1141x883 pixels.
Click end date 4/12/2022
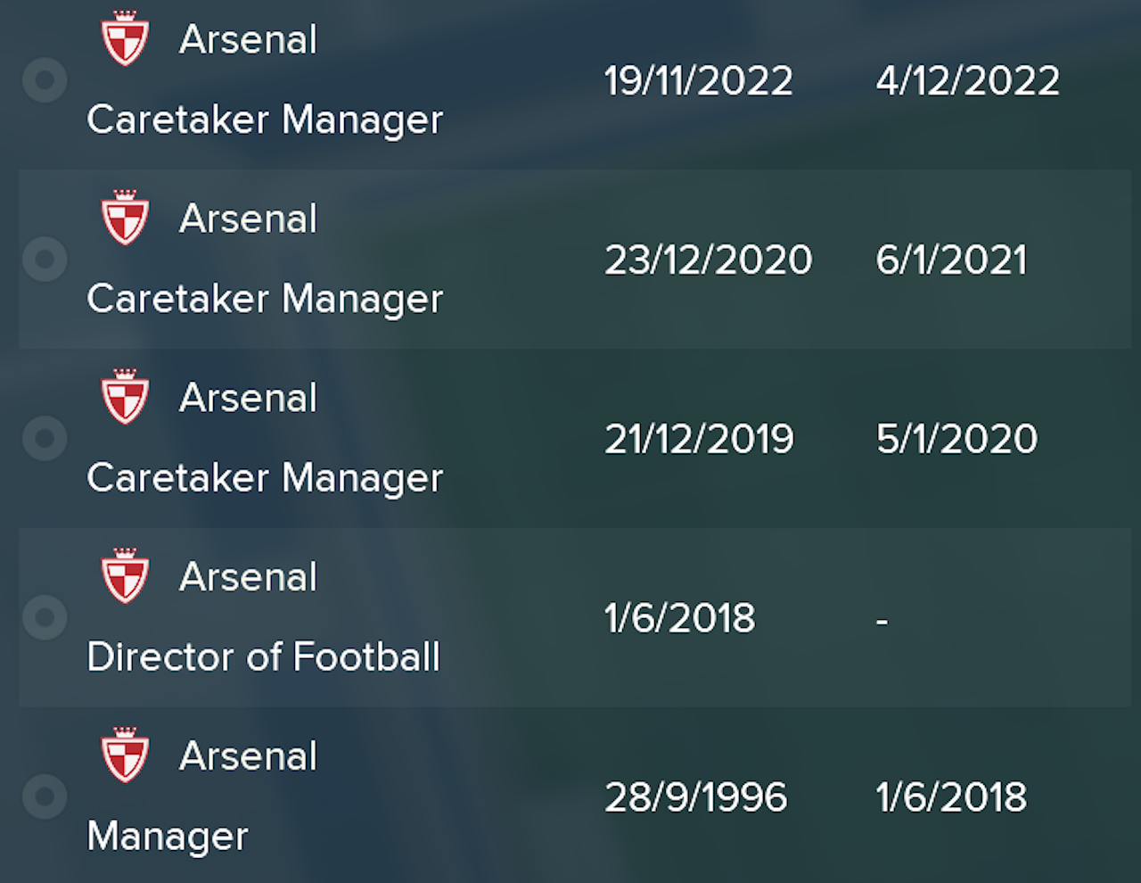click(968, 81)
